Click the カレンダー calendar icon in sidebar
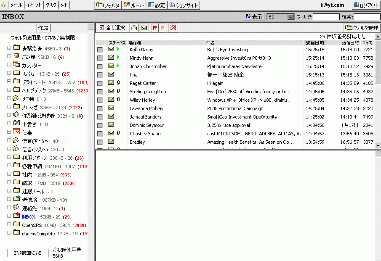Viewport: 381px width, 261px height. click(x=16, y=65)
